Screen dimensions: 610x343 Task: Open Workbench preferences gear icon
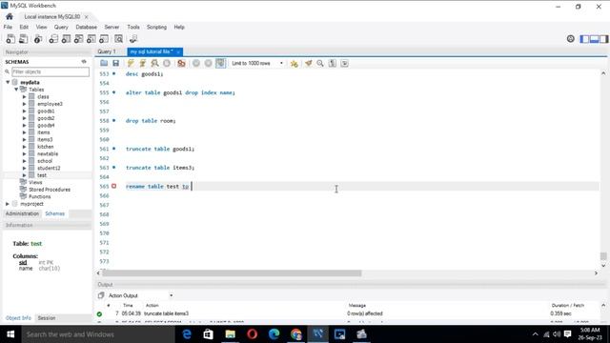pos(570,38)
